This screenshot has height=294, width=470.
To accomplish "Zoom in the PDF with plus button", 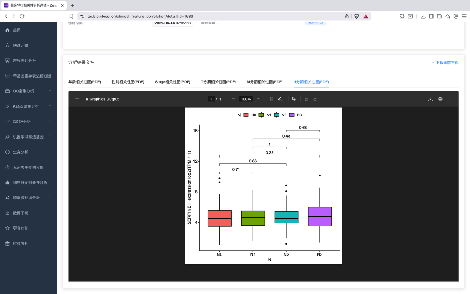I will 258,99.
